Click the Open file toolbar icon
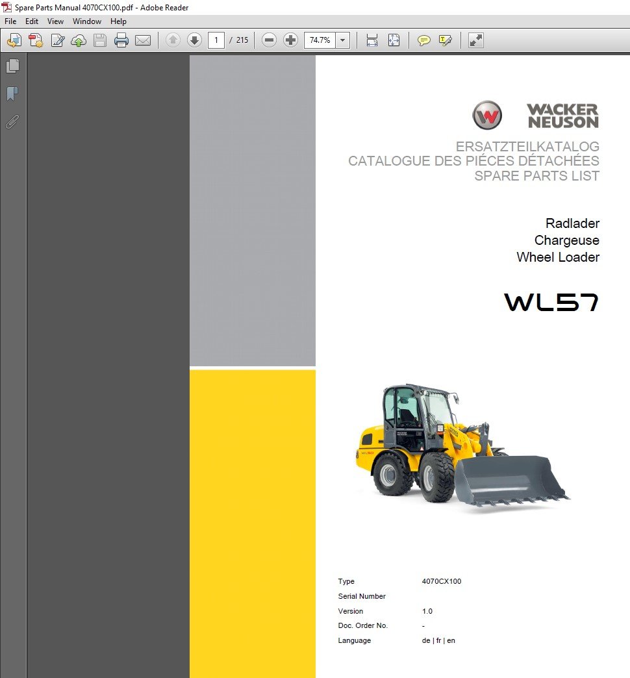The height and width of the screenshot is (678, 630). click(14, 40)
